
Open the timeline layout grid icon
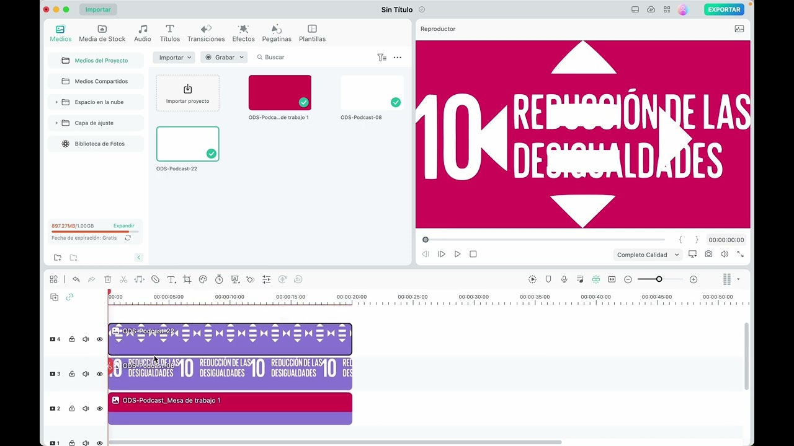(54, 279)
